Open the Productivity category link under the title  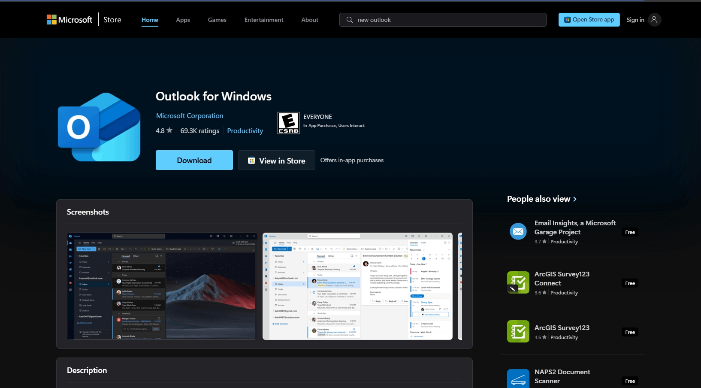[x=245, y=131]
